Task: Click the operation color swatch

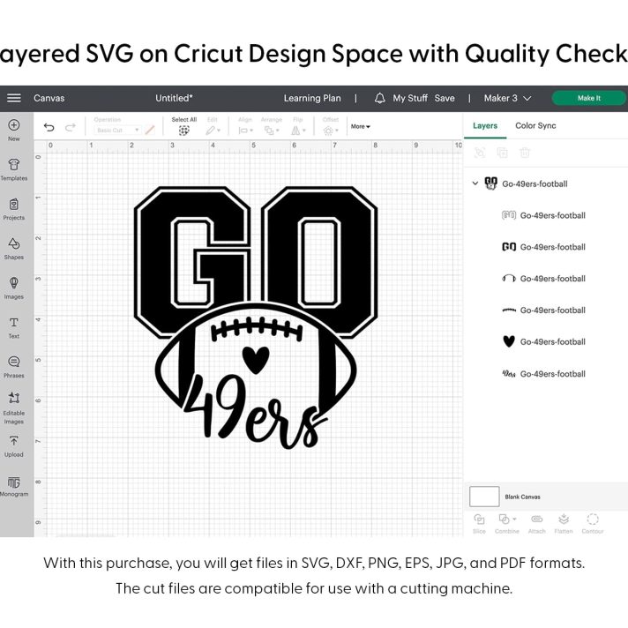Action: click(x=150, y=131)
